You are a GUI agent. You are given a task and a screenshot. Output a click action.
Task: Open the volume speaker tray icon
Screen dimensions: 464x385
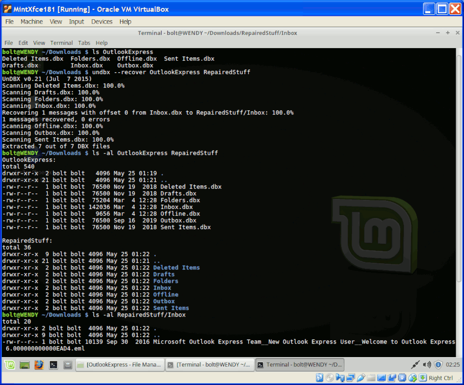pyautogui.click(x=427, y=365)
